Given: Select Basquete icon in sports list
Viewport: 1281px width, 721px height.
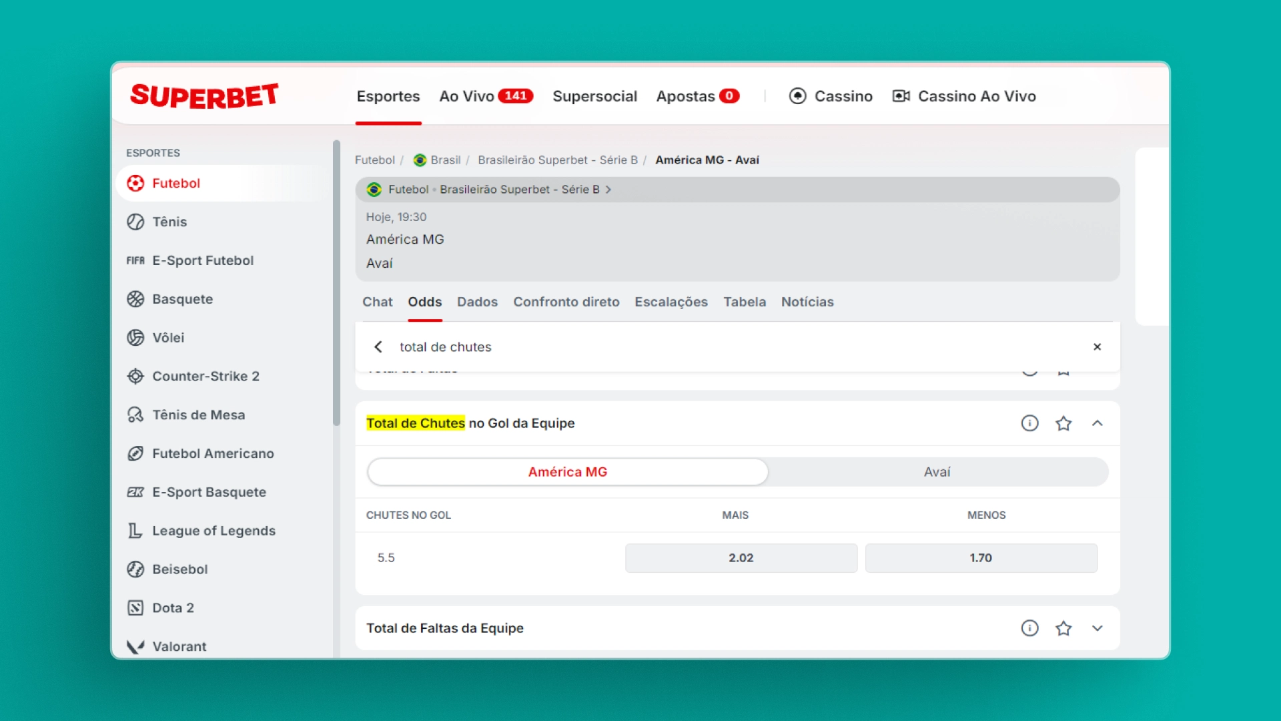Looking at the screenshot, I should [135, 299].
